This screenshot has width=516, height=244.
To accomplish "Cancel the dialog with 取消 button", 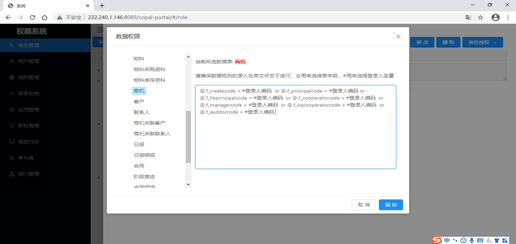I will coord(364,205).
